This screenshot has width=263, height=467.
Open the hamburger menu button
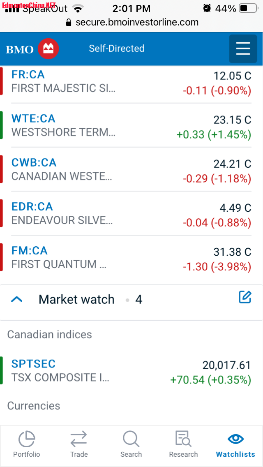coord(242,49)
